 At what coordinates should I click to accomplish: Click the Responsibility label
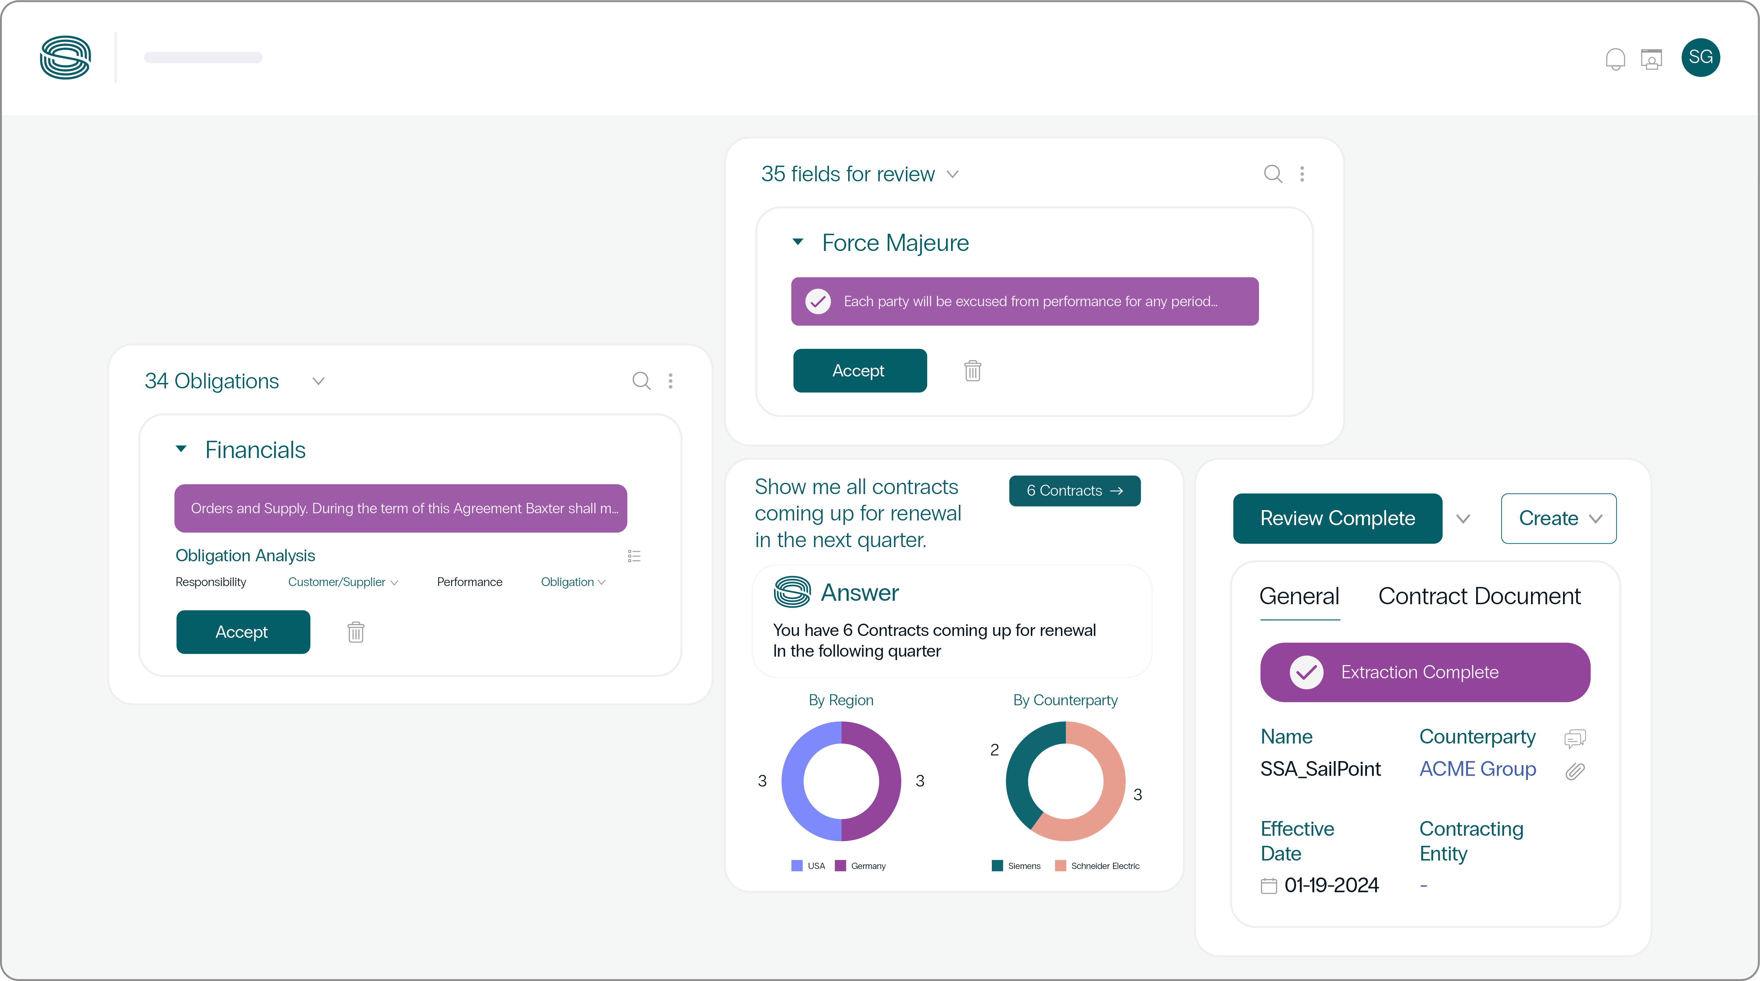pos(210,582)
